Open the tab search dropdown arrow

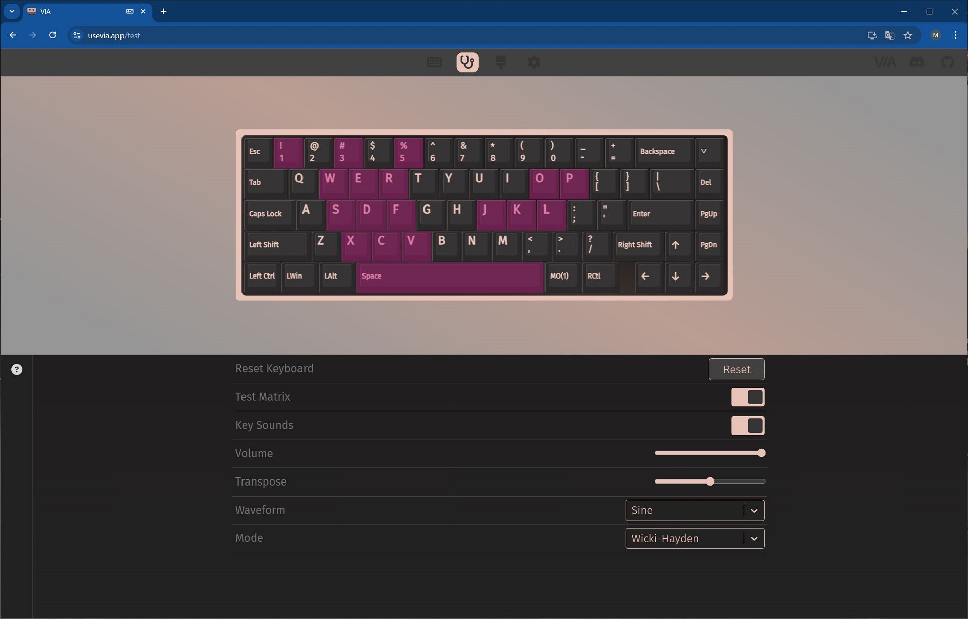coord(12,11)
